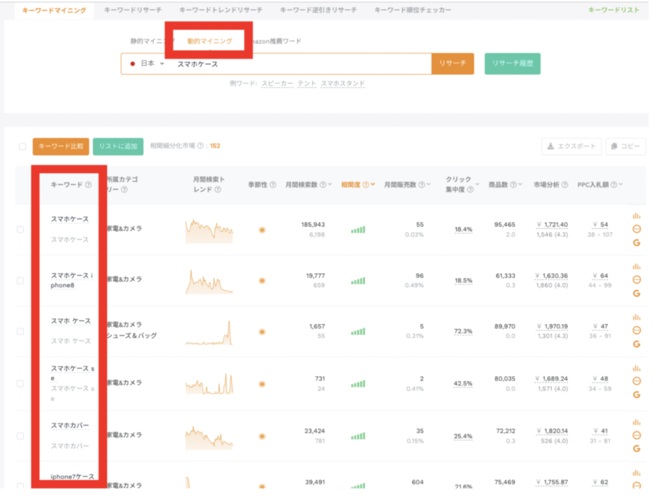Image resolution: width=661 pixels, height=500 pixels.
Task: Click the help icon beside キーワード column header
Action: 88,185
